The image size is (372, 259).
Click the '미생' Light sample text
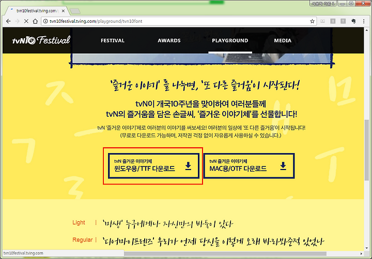(x=168, y=224)
